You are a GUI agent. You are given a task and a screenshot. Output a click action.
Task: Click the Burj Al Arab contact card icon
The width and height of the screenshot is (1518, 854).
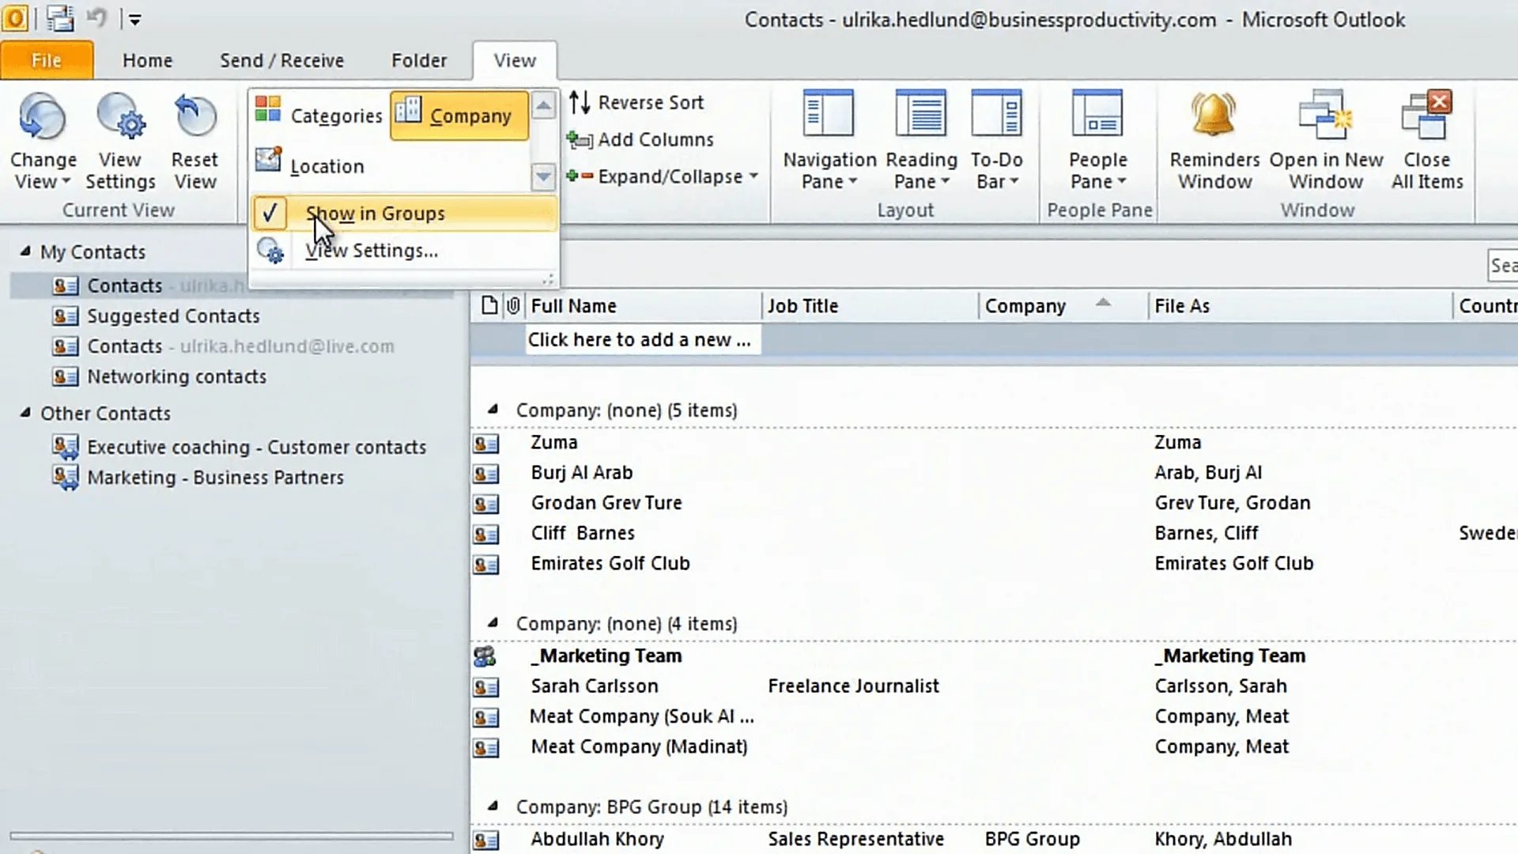tap(485, 474)
